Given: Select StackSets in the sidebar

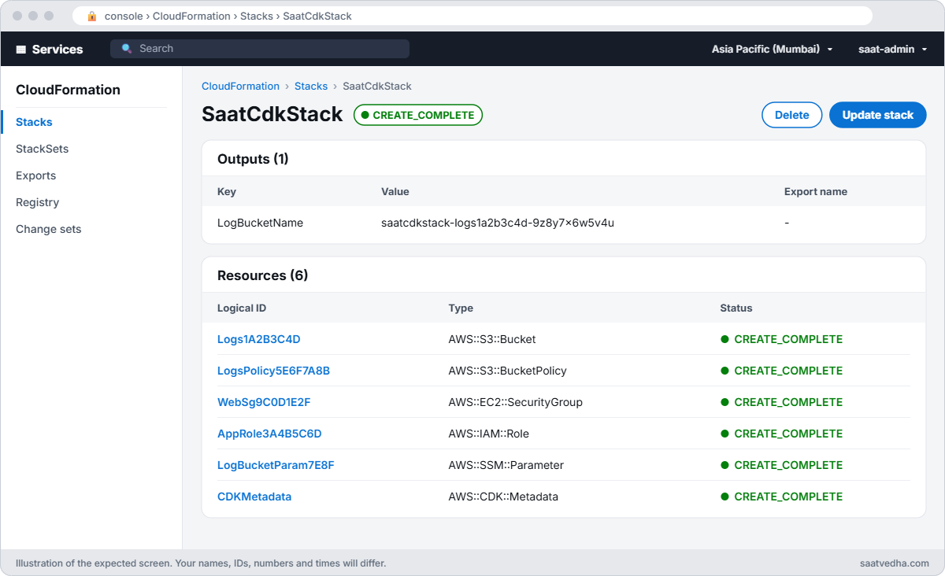Looking at the screenshot, I should 42,149.
